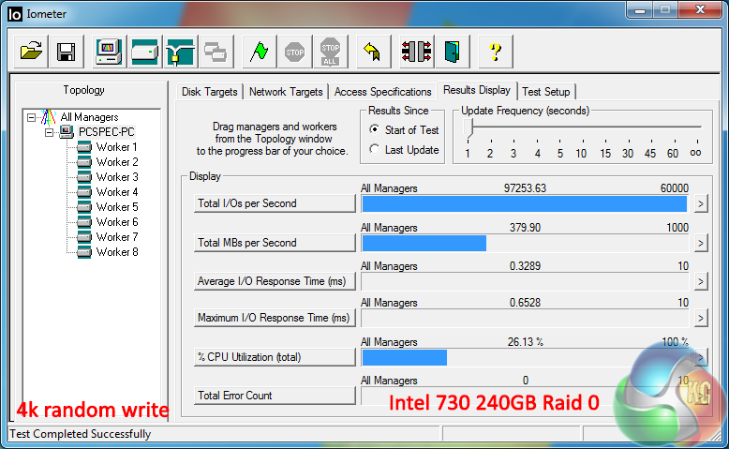
Task: Select All Managers label in topology
Action: 89,117
